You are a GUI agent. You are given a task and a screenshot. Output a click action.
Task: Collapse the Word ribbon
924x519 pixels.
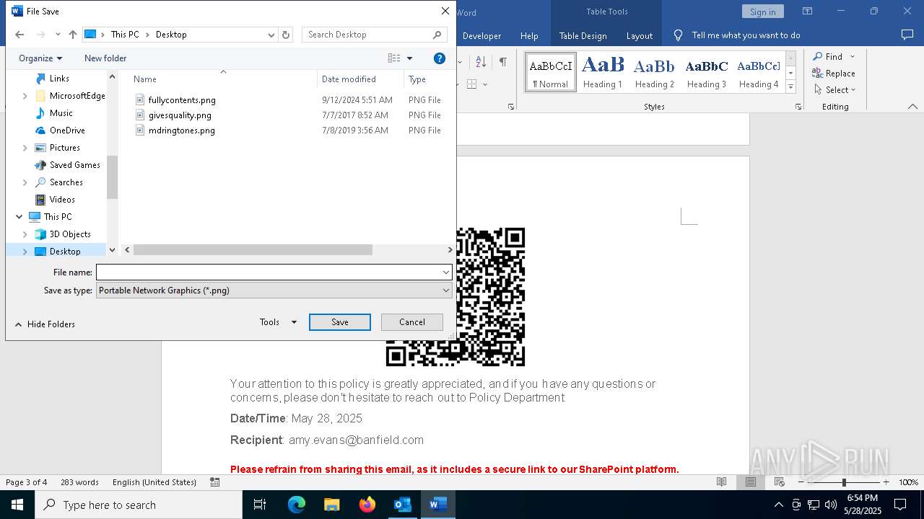tap(912, 107)
